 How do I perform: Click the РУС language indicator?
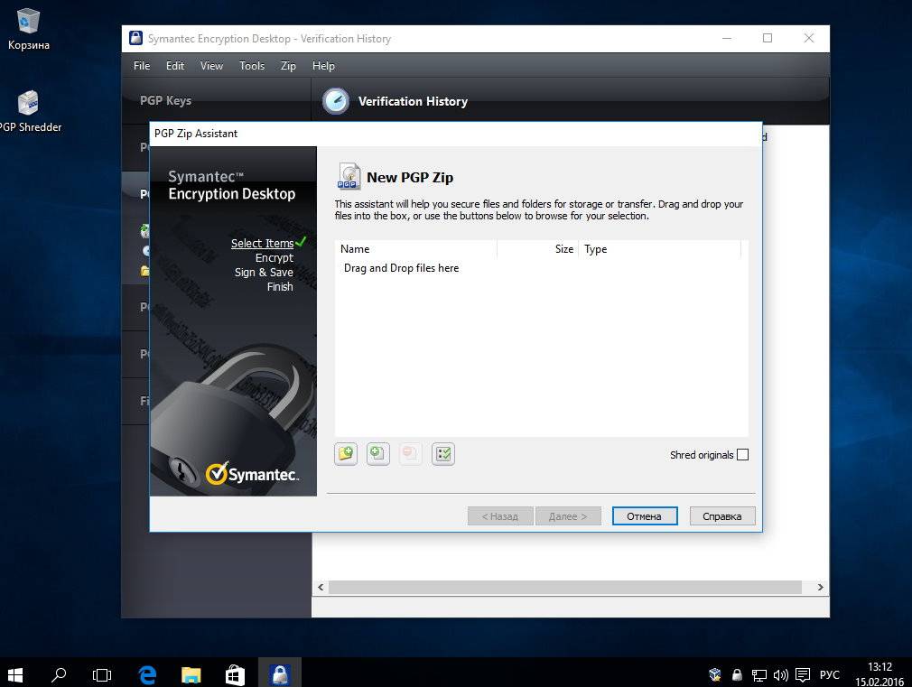coord(830,674)
